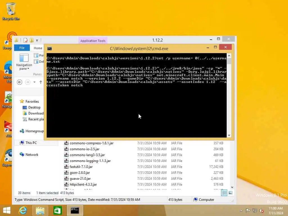Viewport: 288px width, 216px height.
Task: Open the taskbar clock showing 11:00 AM
Action: [276, 210]
